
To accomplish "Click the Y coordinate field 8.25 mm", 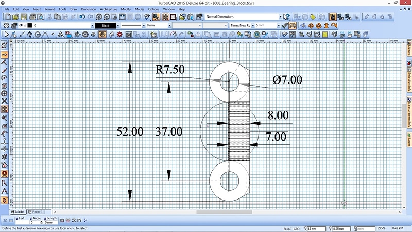I will pos(341,229).
